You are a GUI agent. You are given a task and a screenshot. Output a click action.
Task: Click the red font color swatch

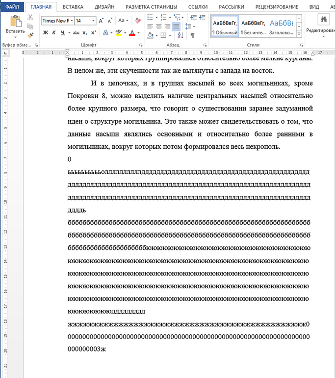pyautogui.click(x=131, y=33)
